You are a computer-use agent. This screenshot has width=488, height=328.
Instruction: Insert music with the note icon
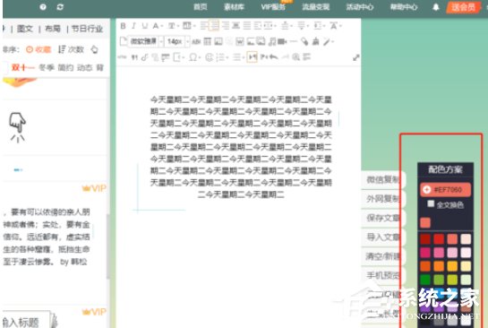[x=272, y=41]
